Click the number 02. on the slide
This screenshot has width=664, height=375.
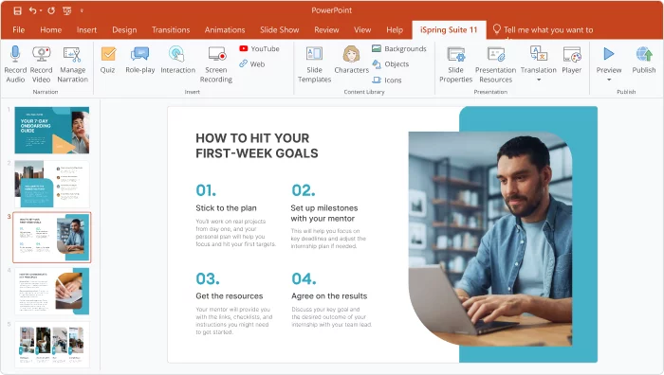pyautogui.click(x=304, y=190)
